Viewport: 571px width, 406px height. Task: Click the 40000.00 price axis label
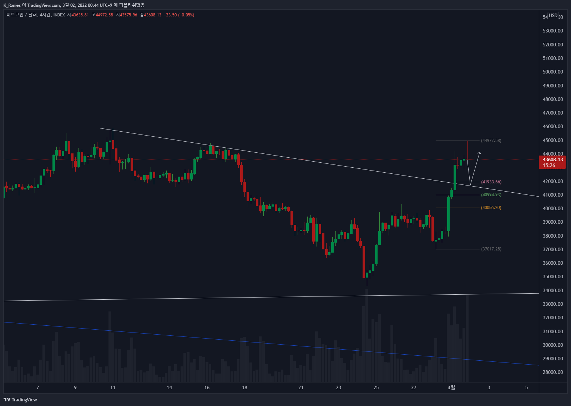pyautogui.click(x=553, y=208)
